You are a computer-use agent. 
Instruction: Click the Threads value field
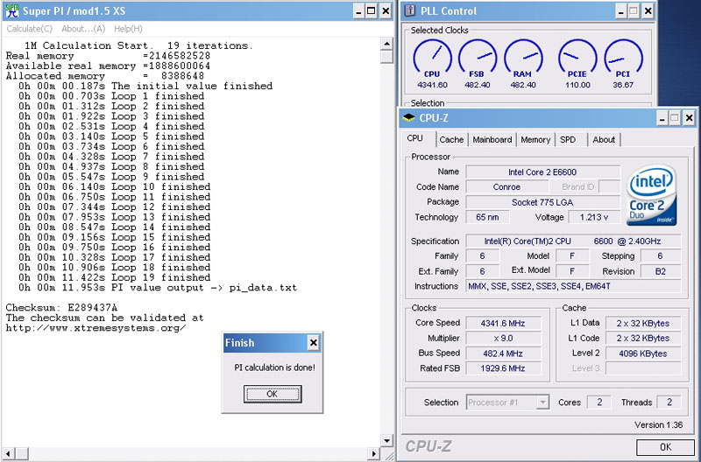669,402
